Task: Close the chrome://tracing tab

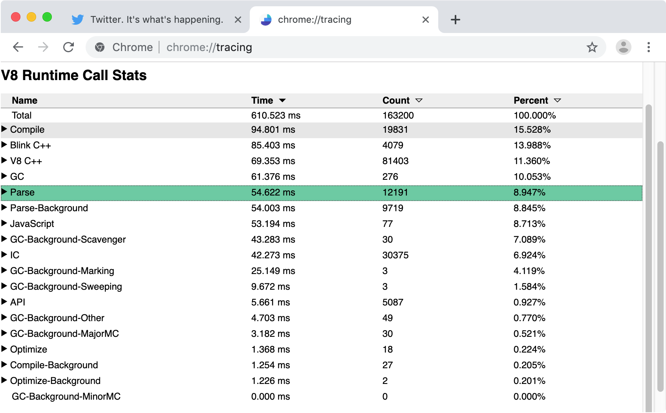Action: (x=425, y=20)
